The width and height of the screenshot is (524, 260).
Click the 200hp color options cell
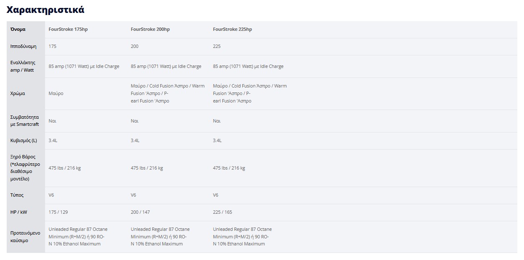pyautogui.click(x=168, y=93)
